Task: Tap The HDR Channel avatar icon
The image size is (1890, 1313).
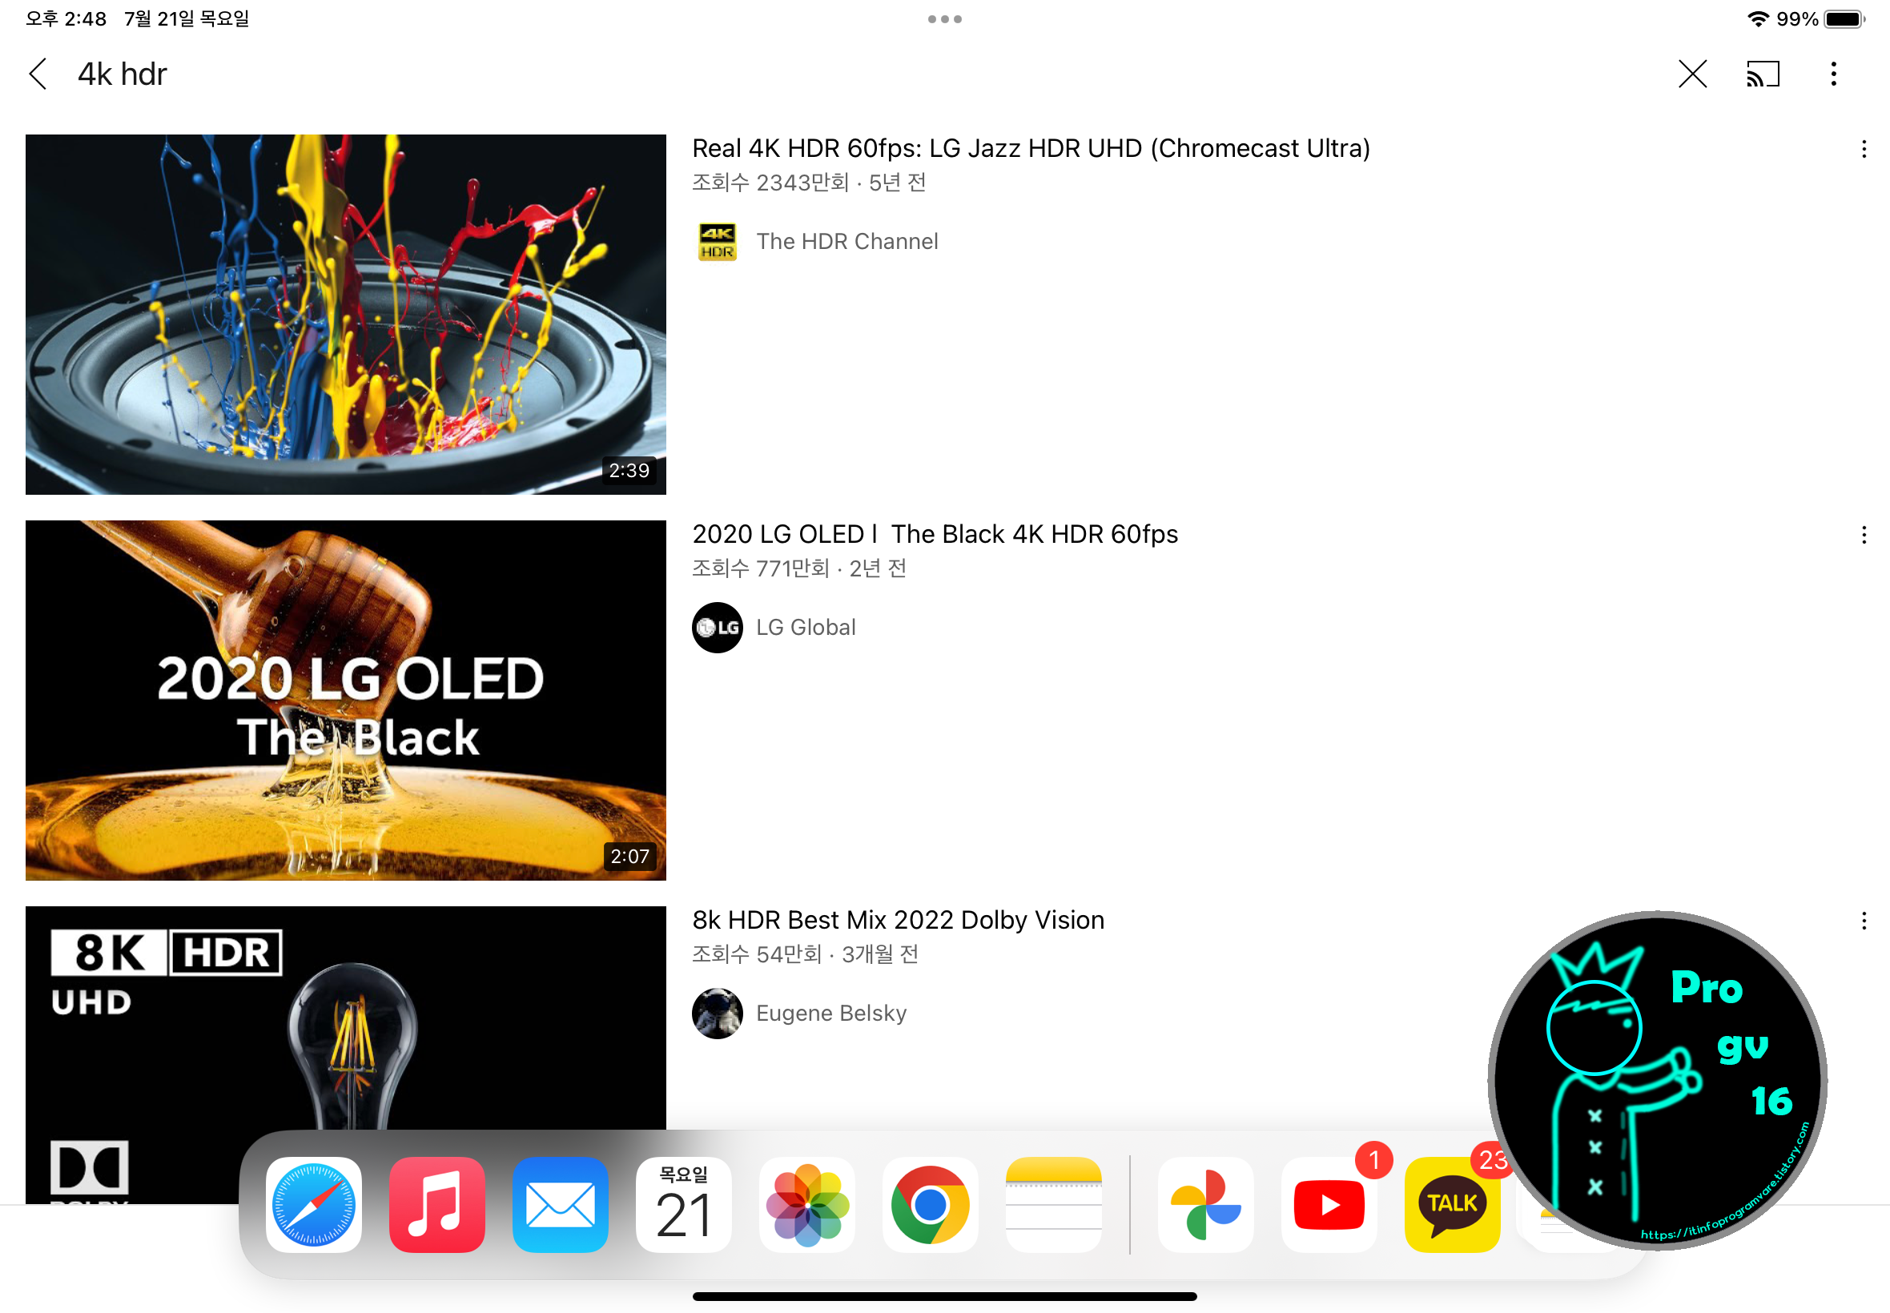Action: point(717,242)
